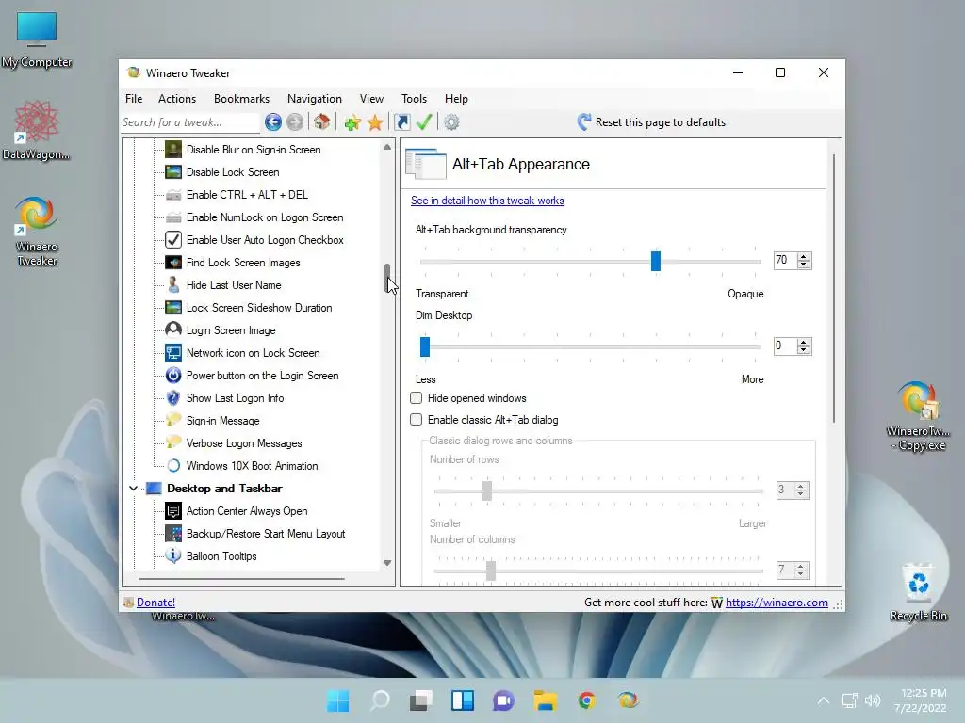This screenshot has width=965, height=723.
Task: Click Power button on the Login Screen icon
Action: point(173,376)
